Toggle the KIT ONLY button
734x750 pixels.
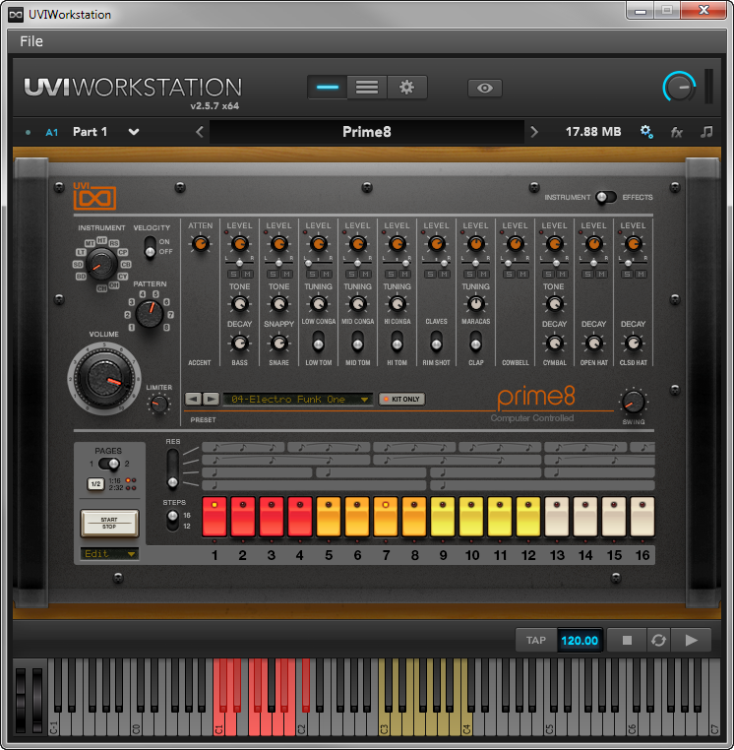click(401, 399)
